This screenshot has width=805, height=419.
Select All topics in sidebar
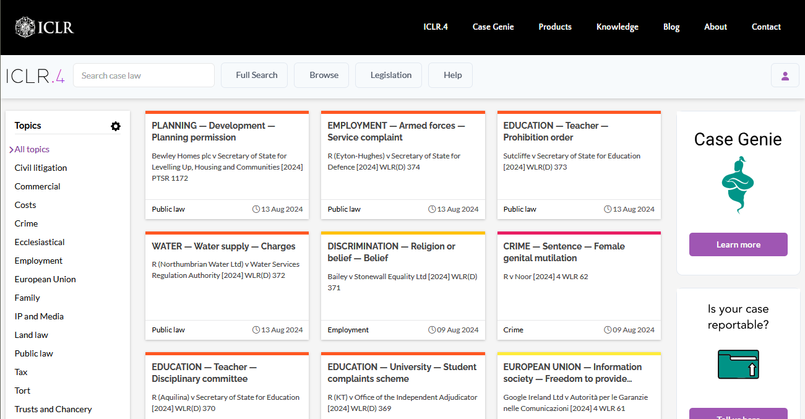(x=32, y=149)
